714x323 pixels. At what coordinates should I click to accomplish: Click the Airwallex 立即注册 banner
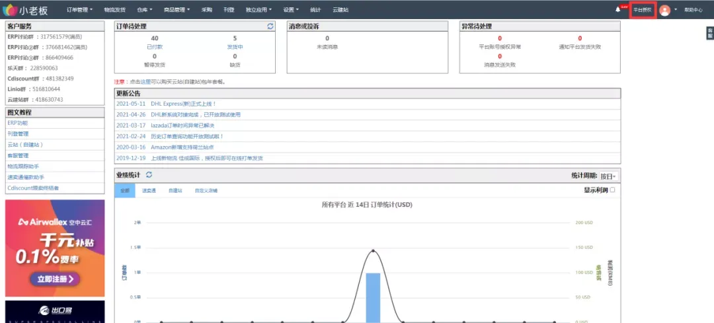55,248
